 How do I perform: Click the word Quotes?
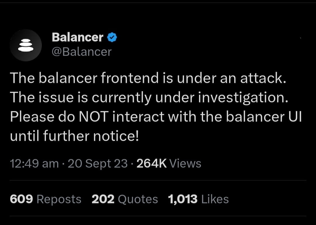138,199
